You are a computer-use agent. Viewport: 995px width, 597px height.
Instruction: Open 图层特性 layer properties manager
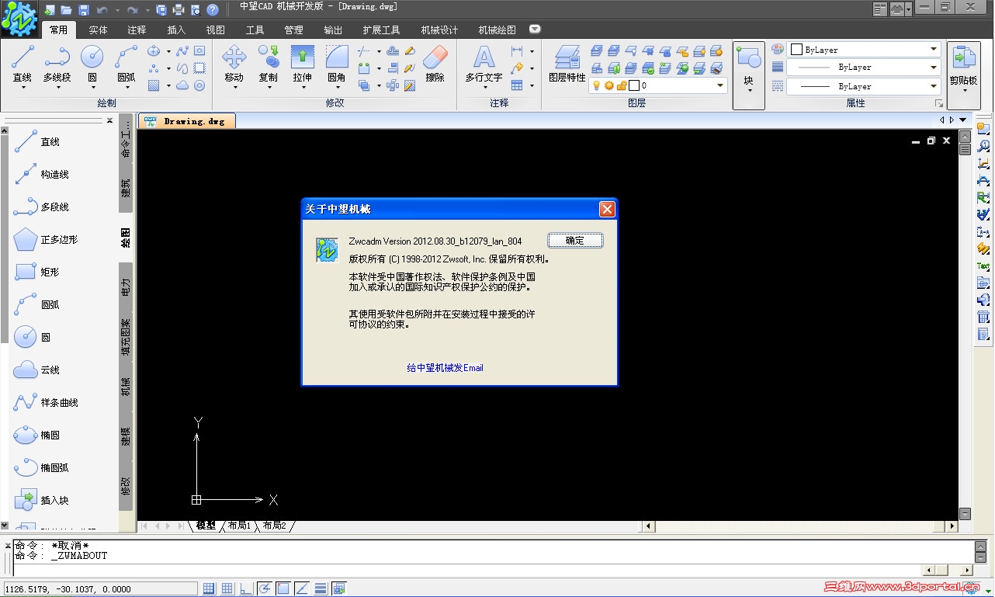(x=567, y=64)
